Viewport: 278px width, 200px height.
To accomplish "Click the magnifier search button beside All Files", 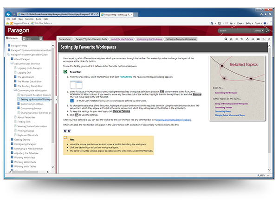I will 267,31.
